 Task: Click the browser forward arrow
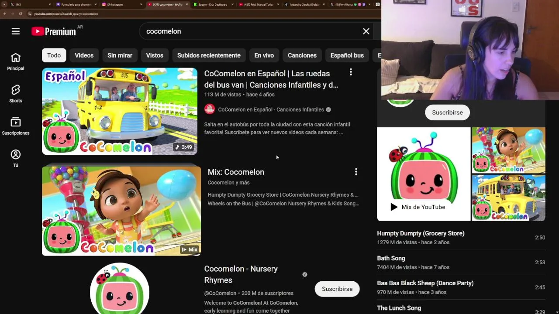coord(12,14)
